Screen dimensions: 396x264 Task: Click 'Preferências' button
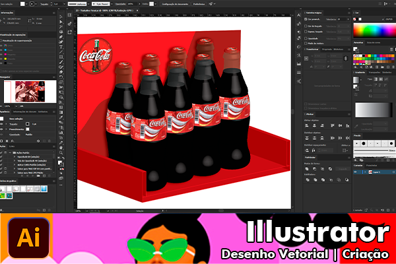199,4
